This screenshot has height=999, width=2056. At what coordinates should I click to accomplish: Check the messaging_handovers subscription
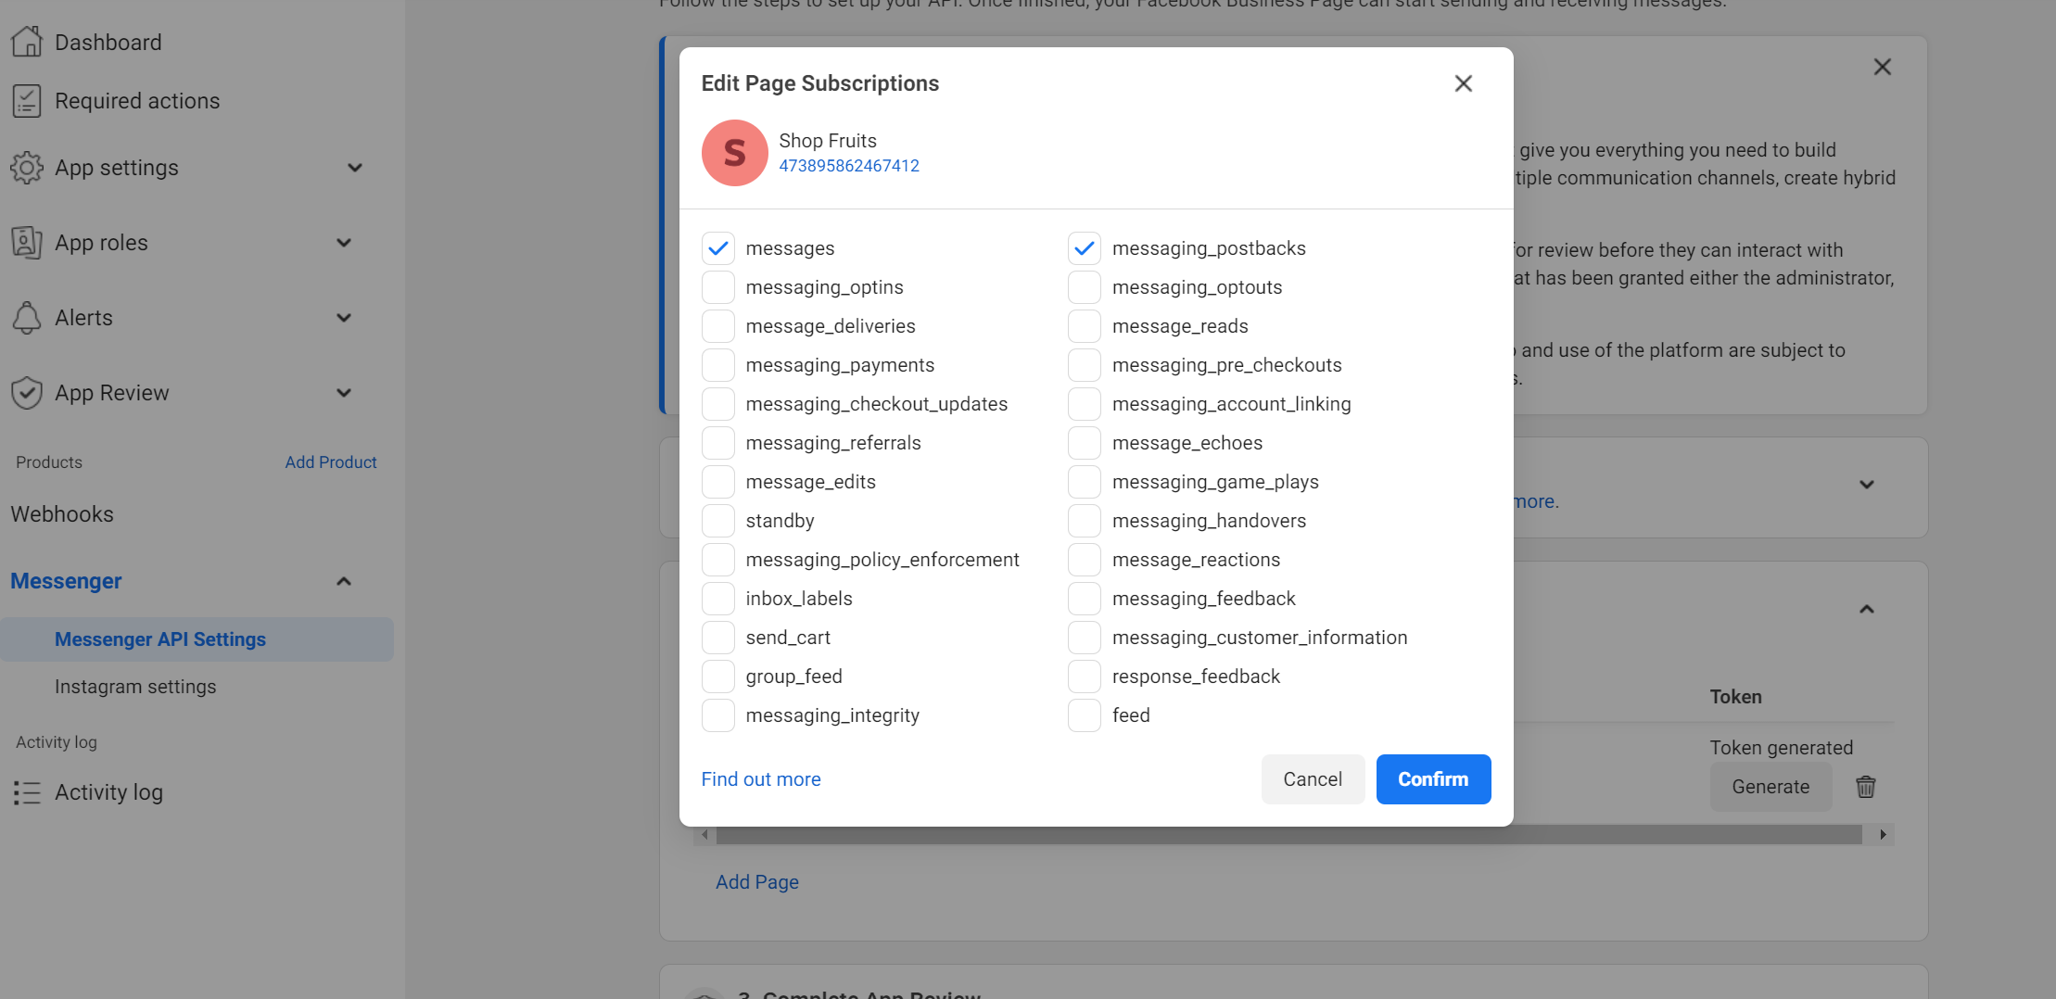tap(1084, 520)
